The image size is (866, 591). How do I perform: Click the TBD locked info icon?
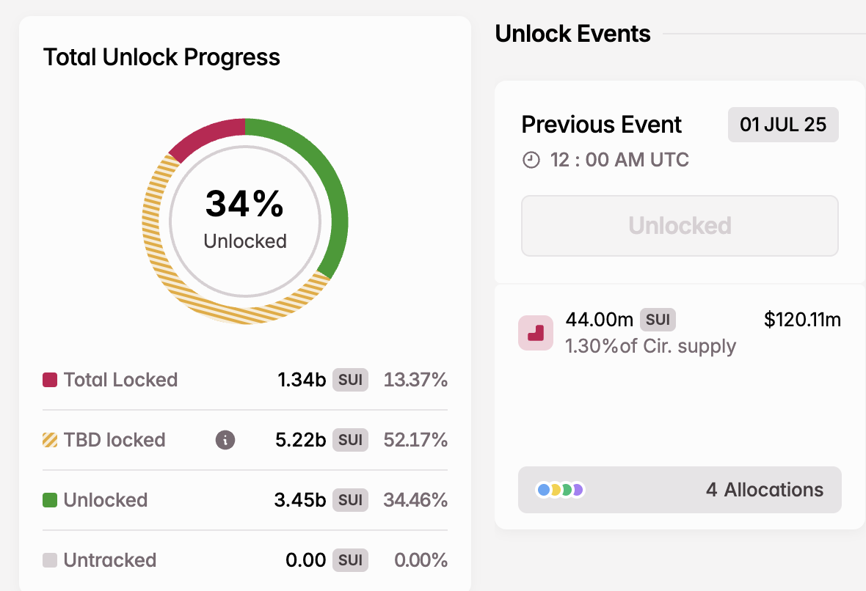(225, 440)
